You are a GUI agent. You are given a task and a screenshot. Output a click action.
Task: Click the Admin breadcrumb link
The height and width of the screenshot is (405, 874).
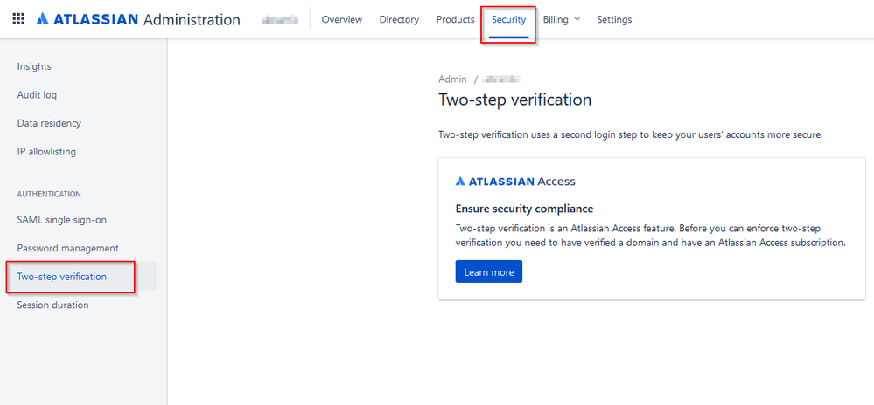452,79
